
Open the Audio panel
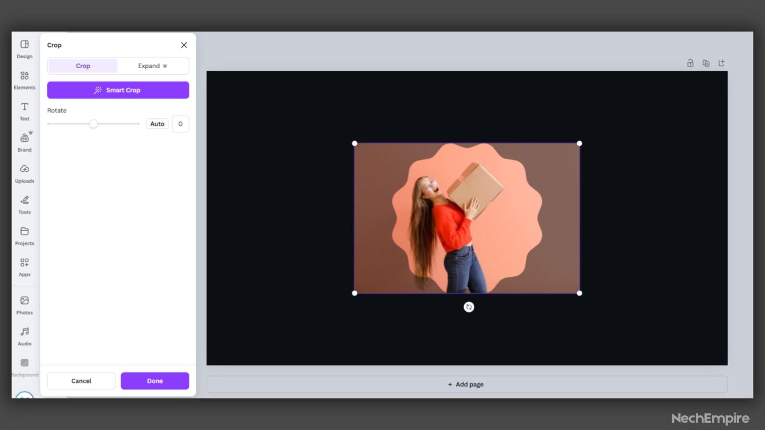tap(24, 335)
